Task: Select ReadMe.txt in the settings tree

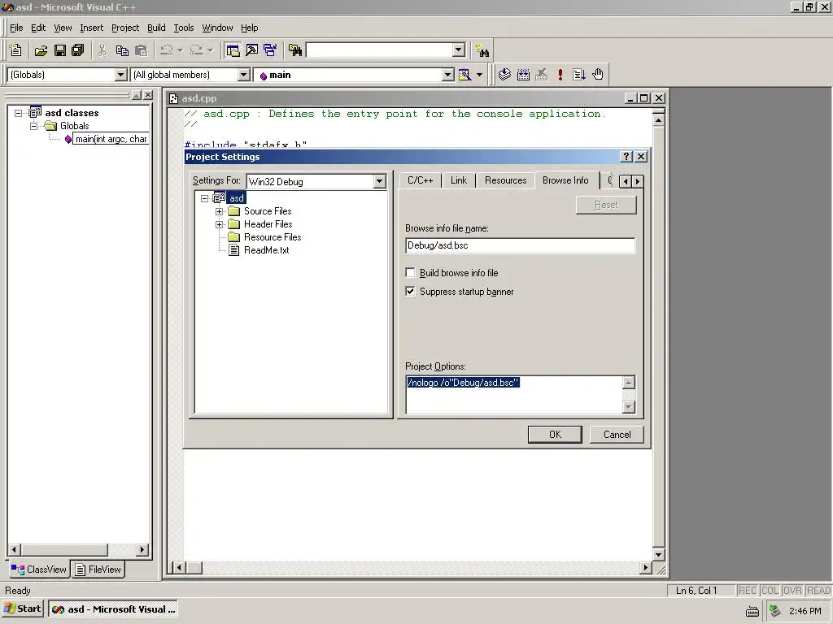Action: click(x=266, y=250)
